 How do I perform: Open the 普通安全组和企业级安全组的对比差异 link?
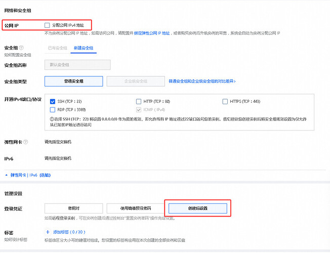(202, 81)
